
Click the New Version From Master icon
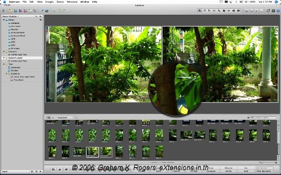pos(42,11)
